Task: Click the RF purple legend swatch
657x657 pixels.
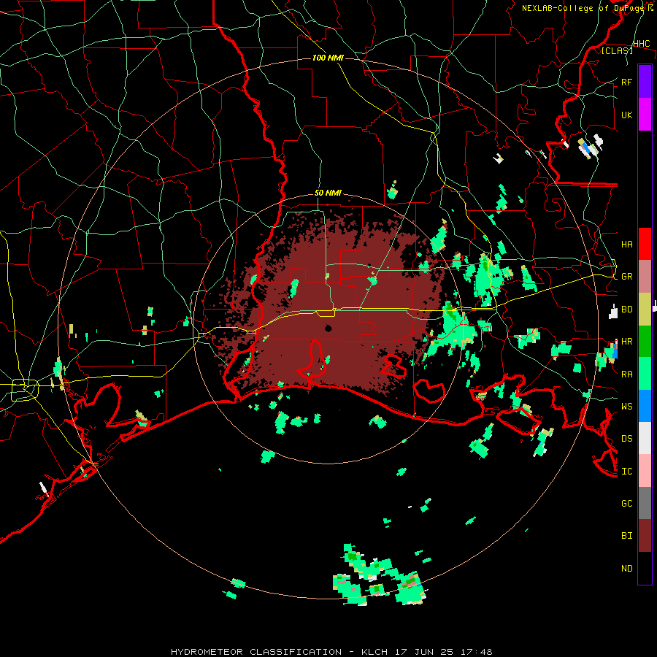Action: [645, 82]
